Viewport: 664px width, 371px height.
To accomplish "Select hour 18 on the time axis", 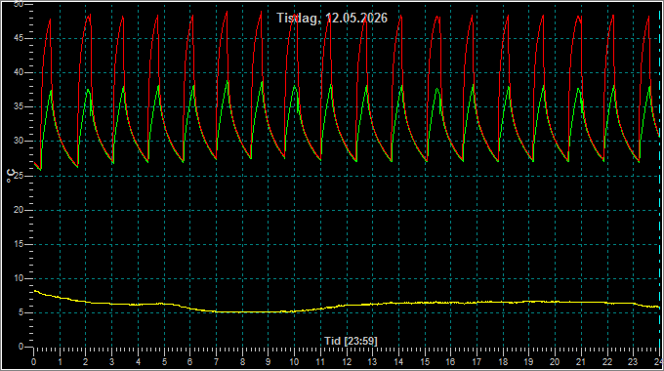I will (503, 362).
